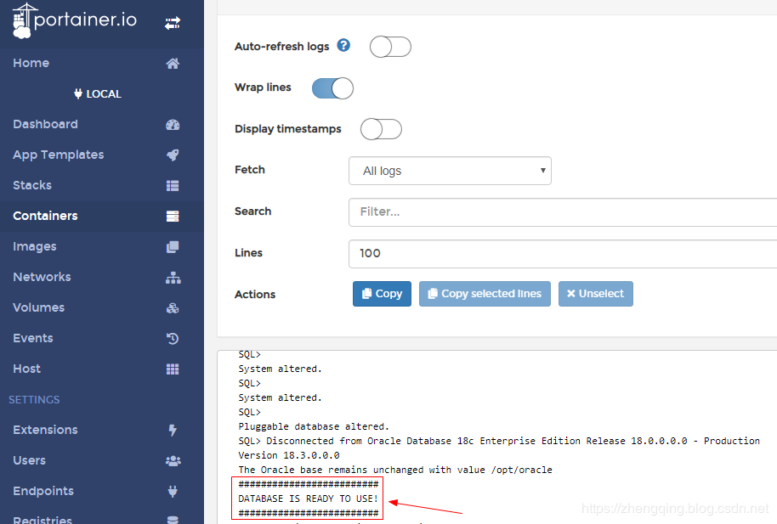Click the Images clone icon
Screen dimensions: 777x524
coord(173,247)
